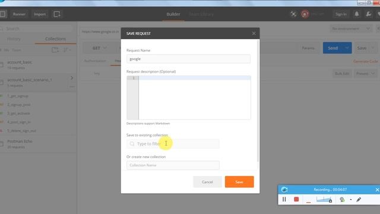Open the sort collections dropdown in sidebar
Viewport: 380px width, 214px height.
(67, 50)
